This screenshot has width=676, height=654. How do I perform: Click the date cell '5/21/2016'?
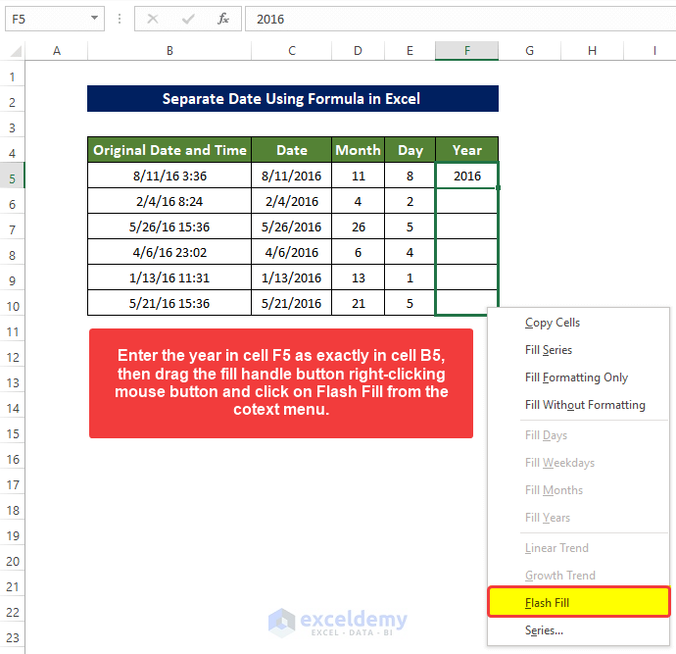[291, 303]
